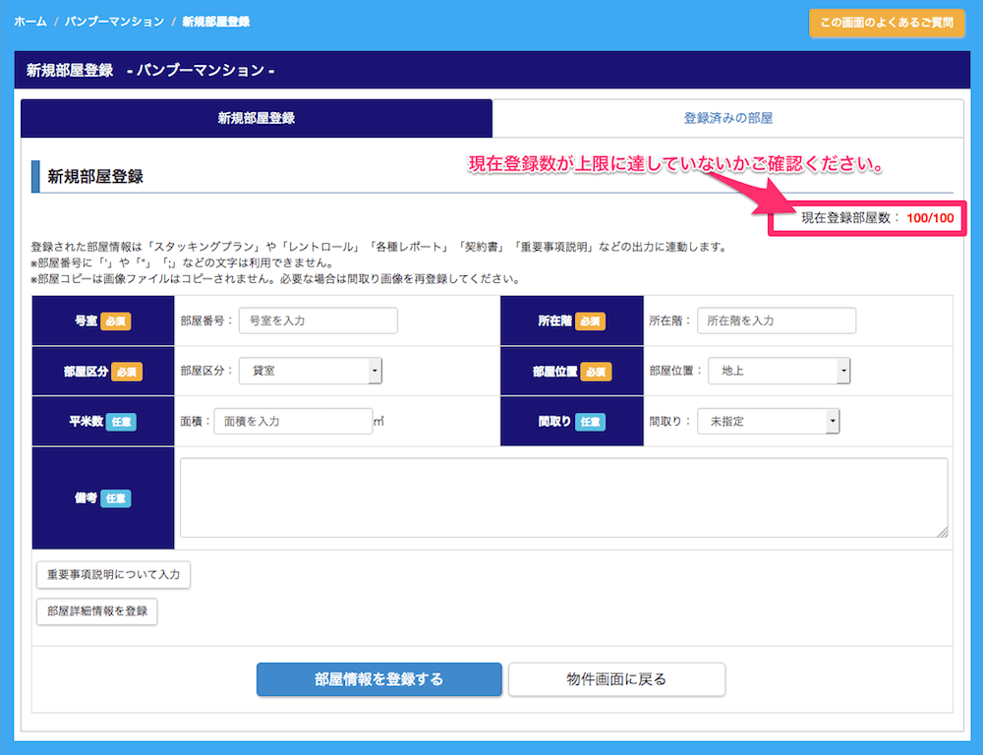
Task: Click 重要事項説明について入力 button
Action: pos(113,574)
